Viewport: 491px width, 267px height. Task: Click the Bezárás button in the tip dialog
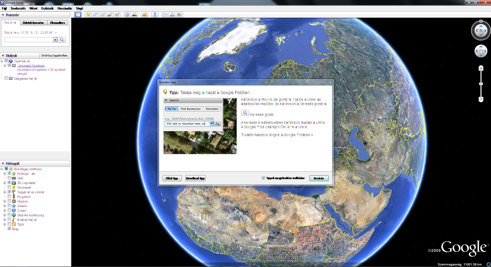(x=319, y=178)
